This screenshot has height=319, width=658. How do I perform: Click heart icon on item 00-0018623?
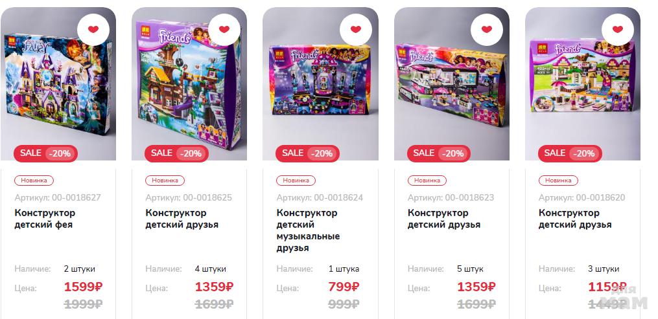[486, 29]
